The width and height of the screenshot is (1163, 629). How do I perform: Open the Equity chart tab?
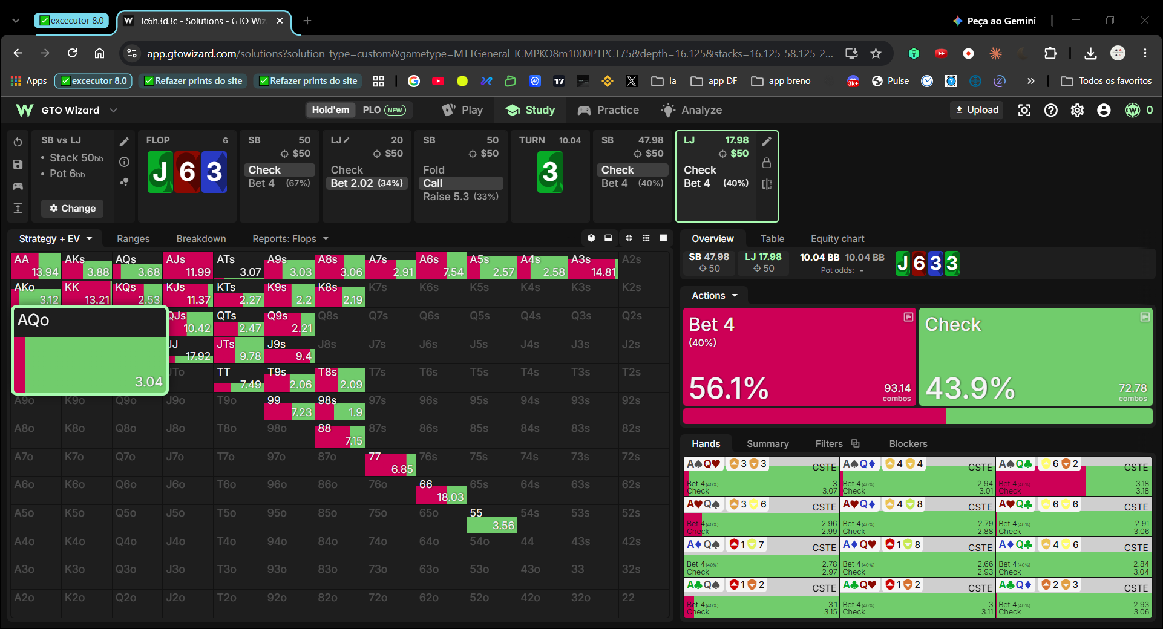(837, 239)
